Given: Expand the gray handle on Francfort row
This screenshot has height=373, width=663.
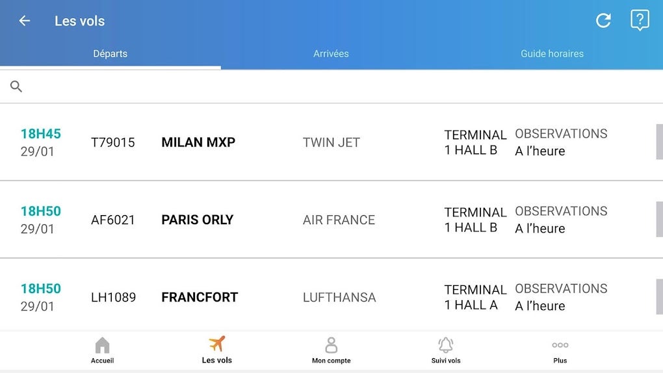Looking at the screenshot, I should pyautogui.click(x=659, y=296).
